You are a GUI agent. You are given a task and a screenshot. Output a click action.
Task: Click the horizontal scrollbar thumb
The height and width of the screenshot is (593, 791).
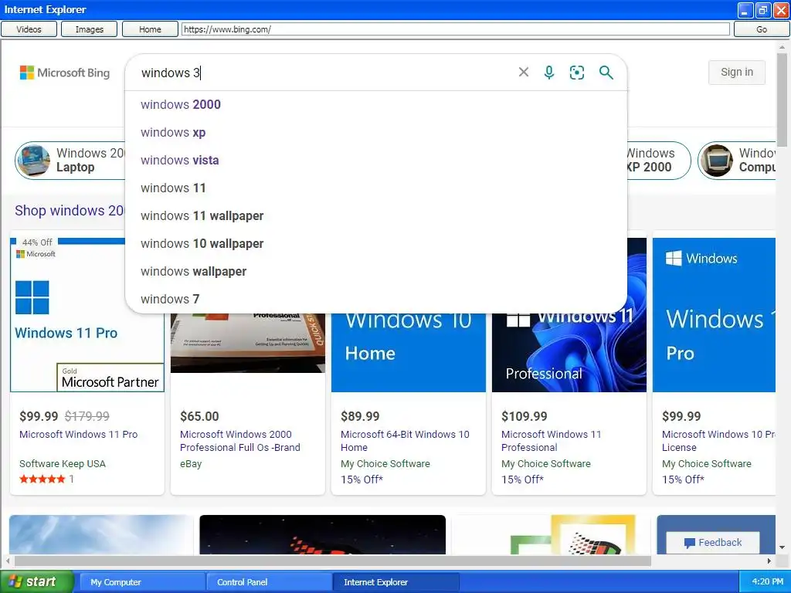click(x=332, y=561)
